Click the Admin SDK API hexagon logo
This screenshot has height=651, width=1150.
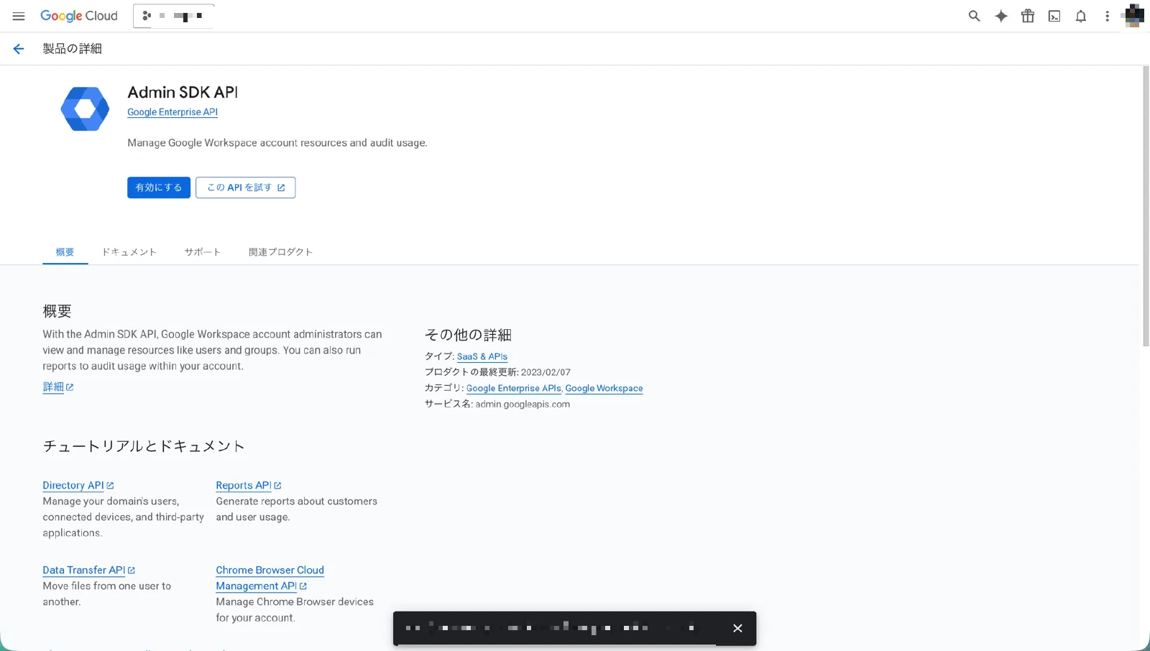84,108
